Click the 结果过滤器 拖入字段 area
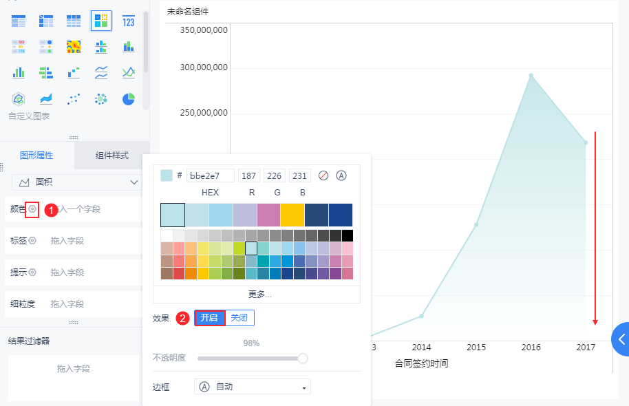This screenshot has height=406, width=629. click(x=74, y=377)
